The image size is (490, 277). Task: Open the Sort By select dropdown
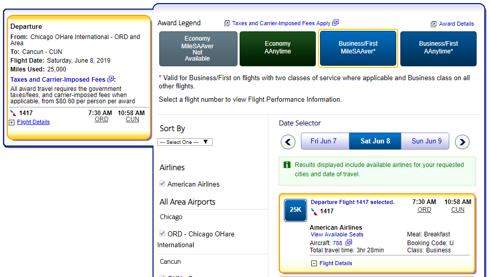tap(185, 142)
